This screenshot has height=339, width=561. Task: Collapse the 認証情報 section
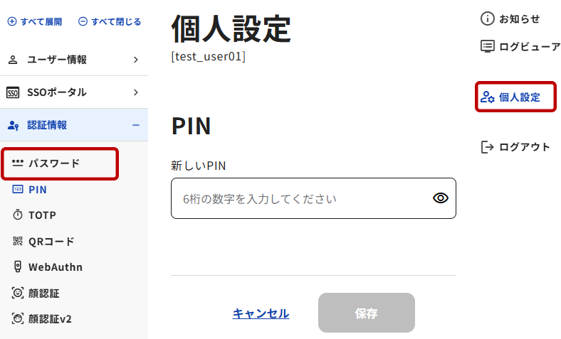pyautogui.click(x=135, y=125)
